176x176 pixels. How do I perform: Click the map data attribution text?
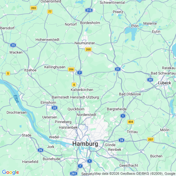tap(135, 174)
